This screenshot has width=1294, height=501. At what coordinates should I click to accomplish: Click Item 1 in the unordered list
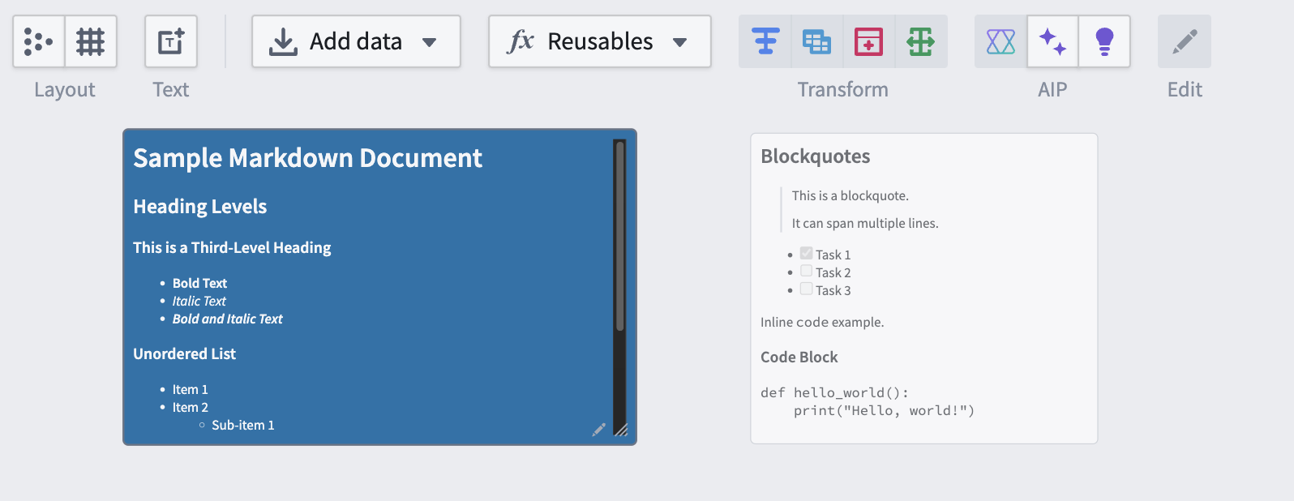click(x=190, y=389)
